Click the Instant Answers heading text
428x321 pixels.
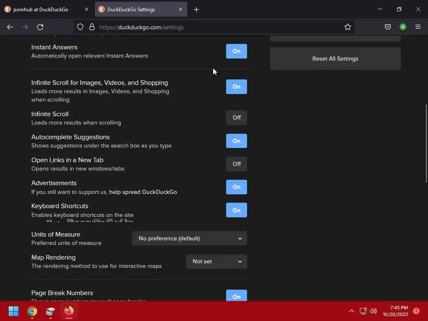pyautogui.click(x=54, y=47)
